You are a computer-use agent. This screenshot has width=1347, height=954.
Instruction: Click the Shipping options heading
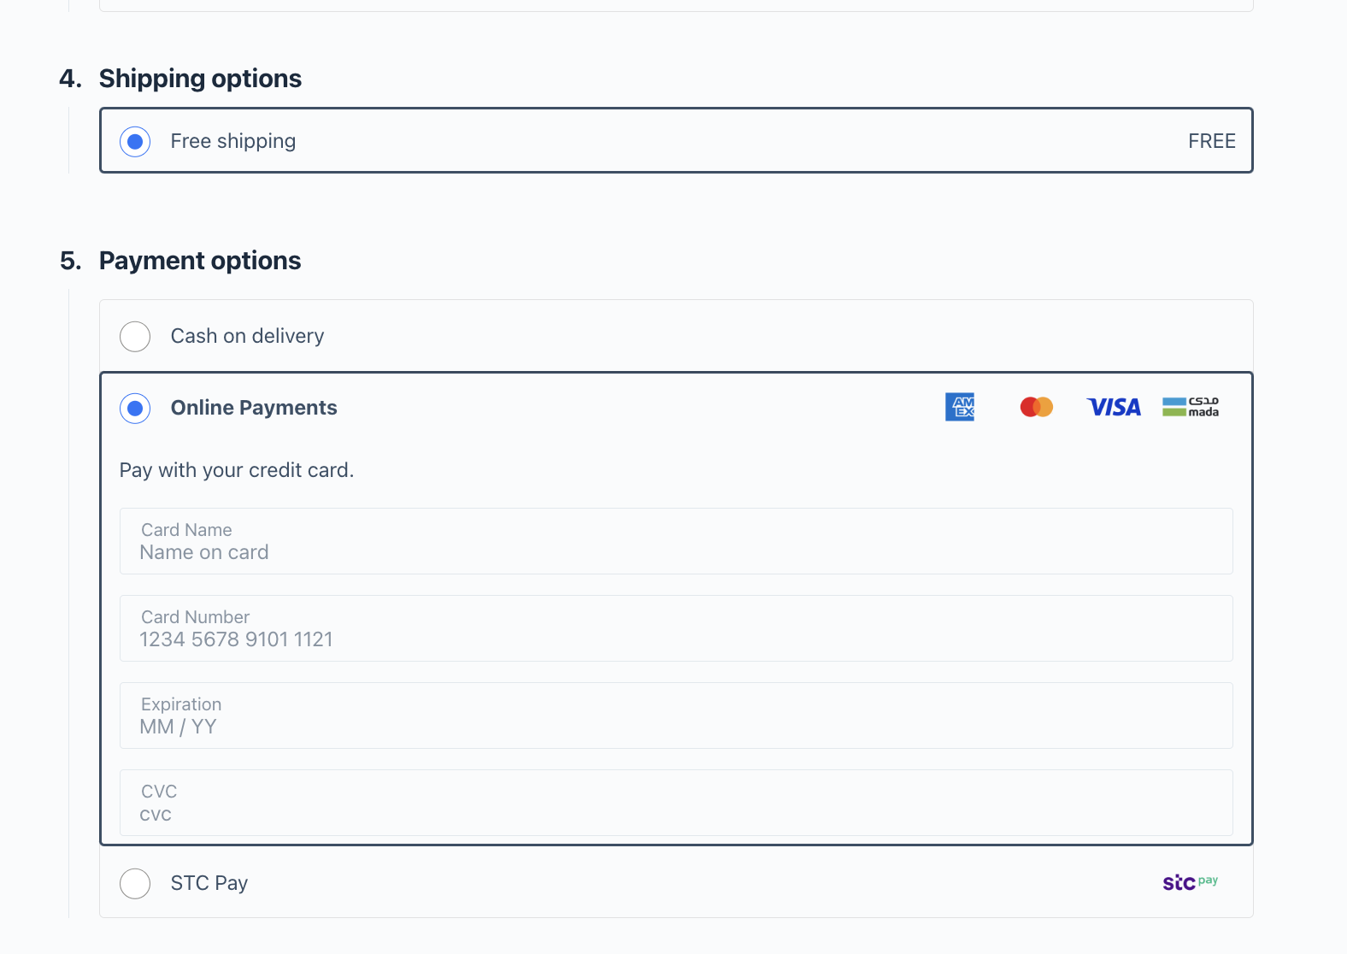[x=200, y=79]
